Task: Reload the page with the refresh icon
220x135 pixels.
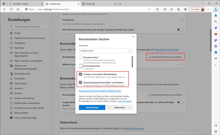Action: tap(11, 9)
